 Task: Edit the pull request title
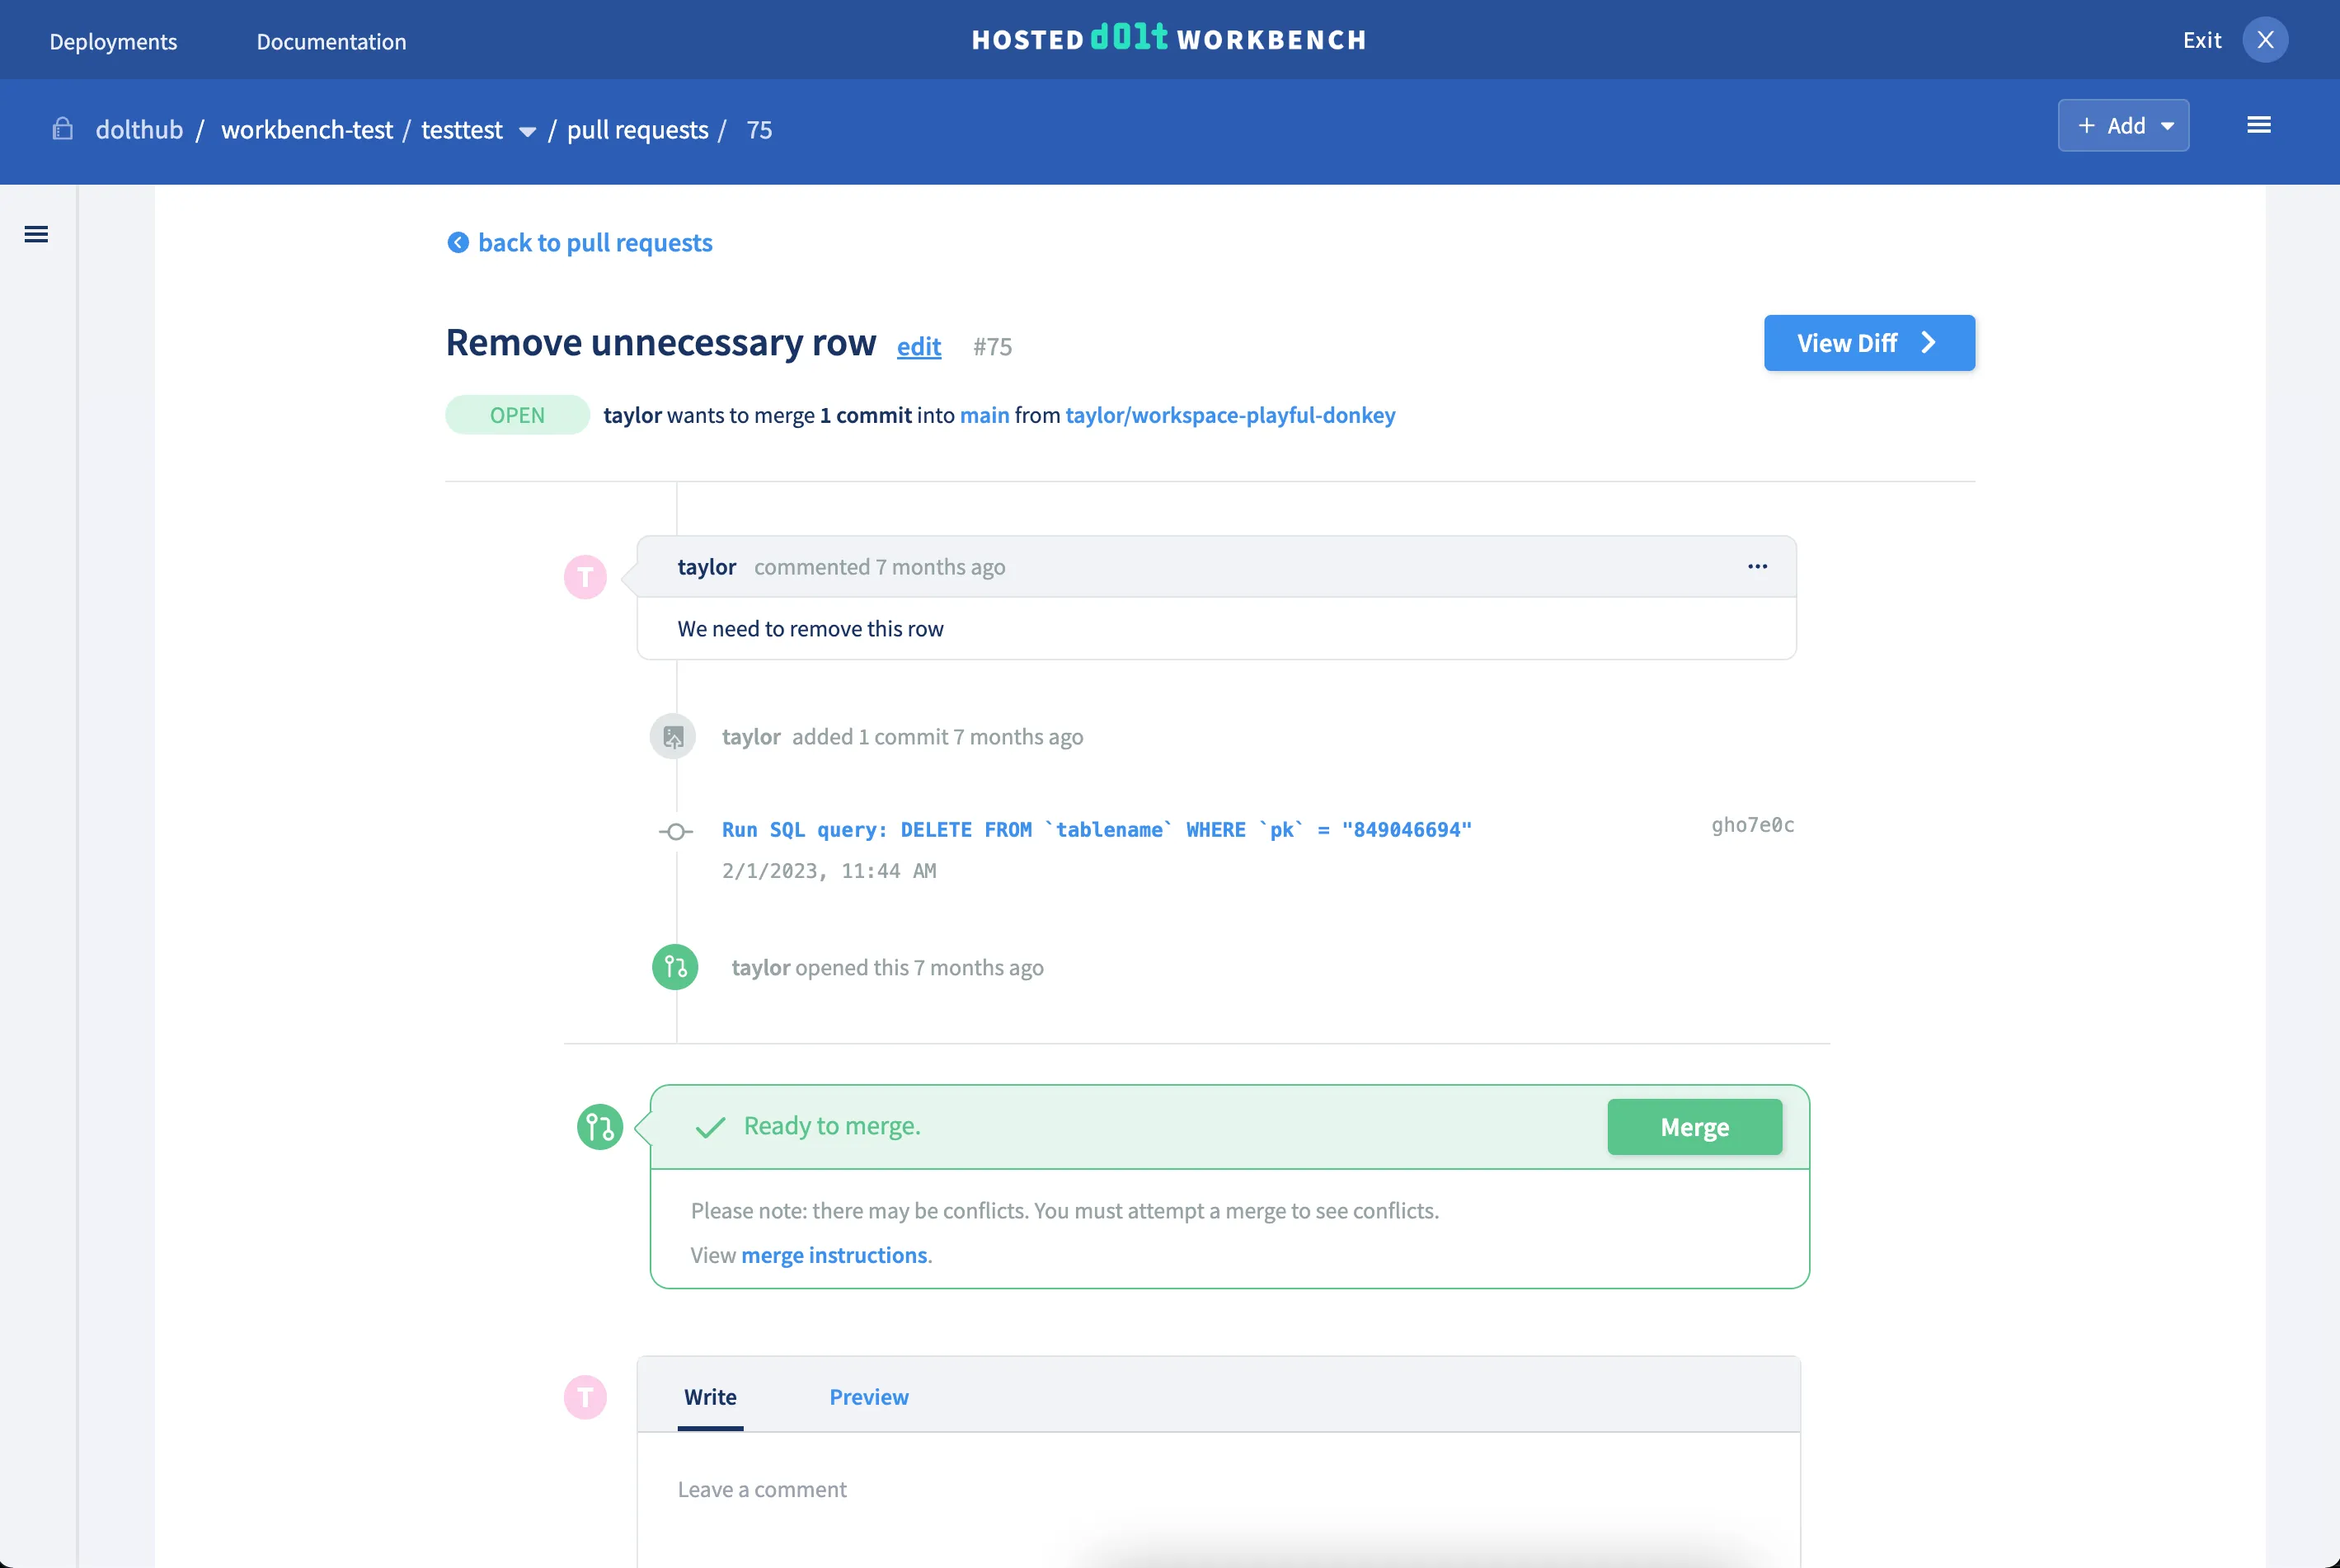pos(918,347)
